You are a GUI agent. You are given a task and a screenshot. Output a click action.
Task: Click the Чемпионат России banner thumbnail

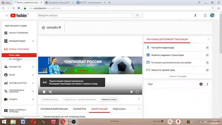(90, 65)
